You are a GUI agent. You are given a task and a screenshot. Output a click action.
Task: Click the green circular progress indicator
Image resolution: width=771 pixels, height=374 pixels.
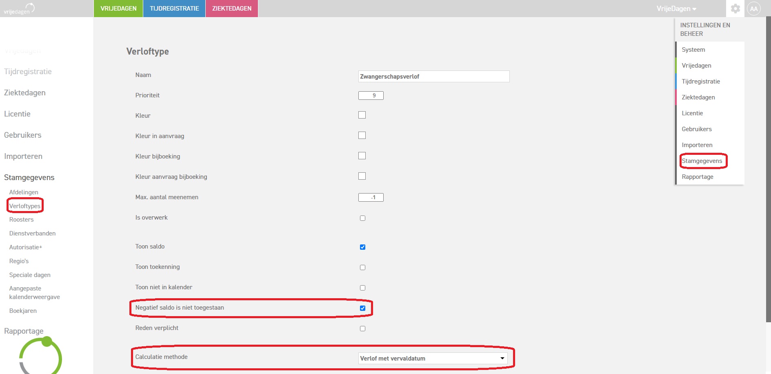click(40, 356)
